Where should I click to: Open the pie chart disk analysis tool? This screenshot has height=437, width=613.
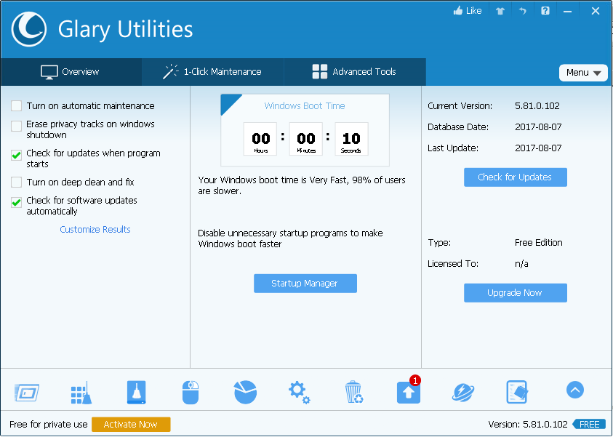pyautogui.click(x=244, y=392)
